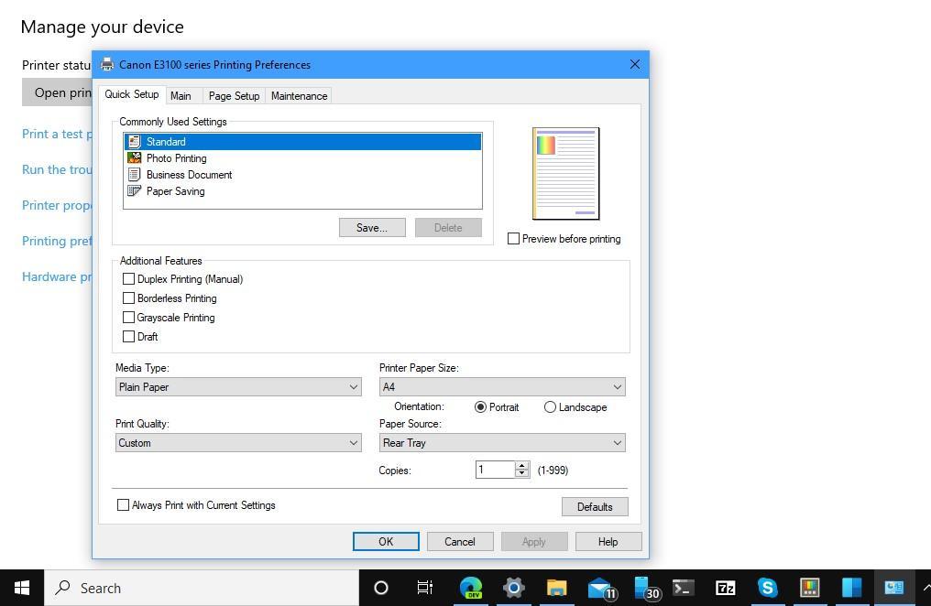Image resolution: width=931 pixels, height=606 pixels.
Task: Open the Printer Paper Size dropdown
Action: click(502, 386)
